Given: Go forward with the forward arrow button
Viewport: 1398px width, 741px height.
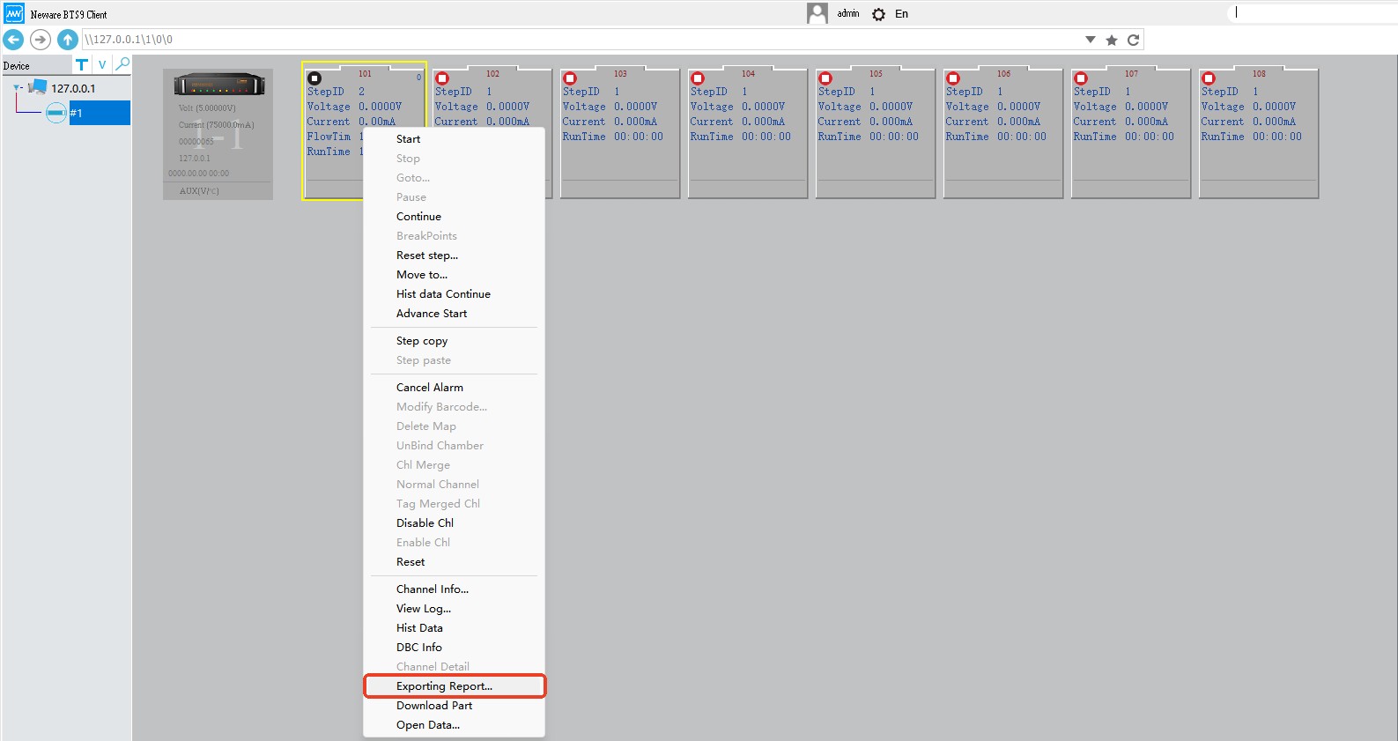Looking at the screenshot, I should (40, 40).
